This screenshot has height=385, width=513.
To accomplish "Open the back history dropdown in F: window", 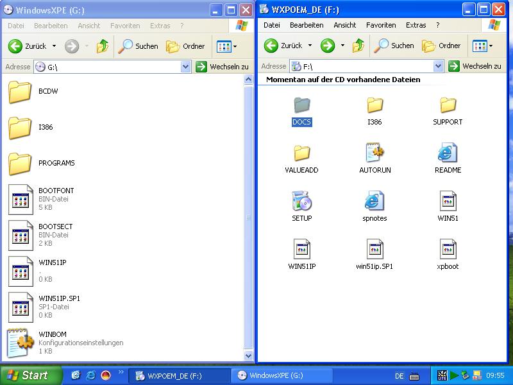I will [x=310, y=46].
